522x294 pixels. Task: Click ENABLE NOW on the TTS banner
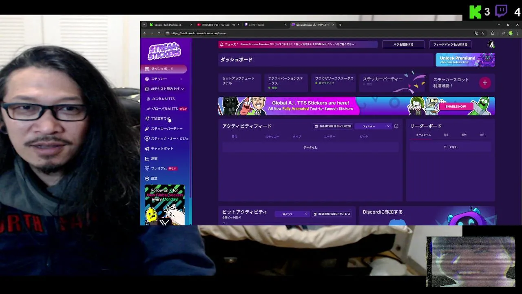(456, 107)
